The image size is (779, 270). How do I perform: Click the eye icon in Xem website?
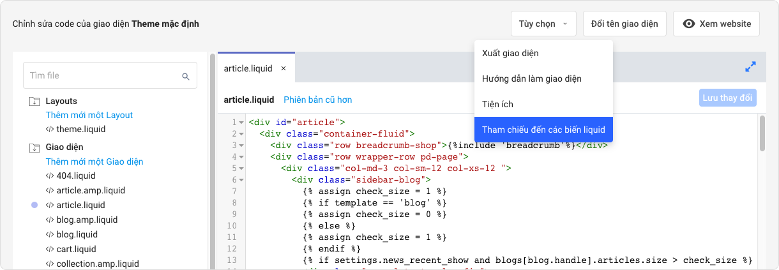(x=688, y=24)
